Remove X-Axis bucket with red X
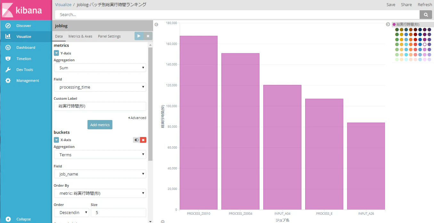Viewport: 434px width, 223px height. (143, 140)
